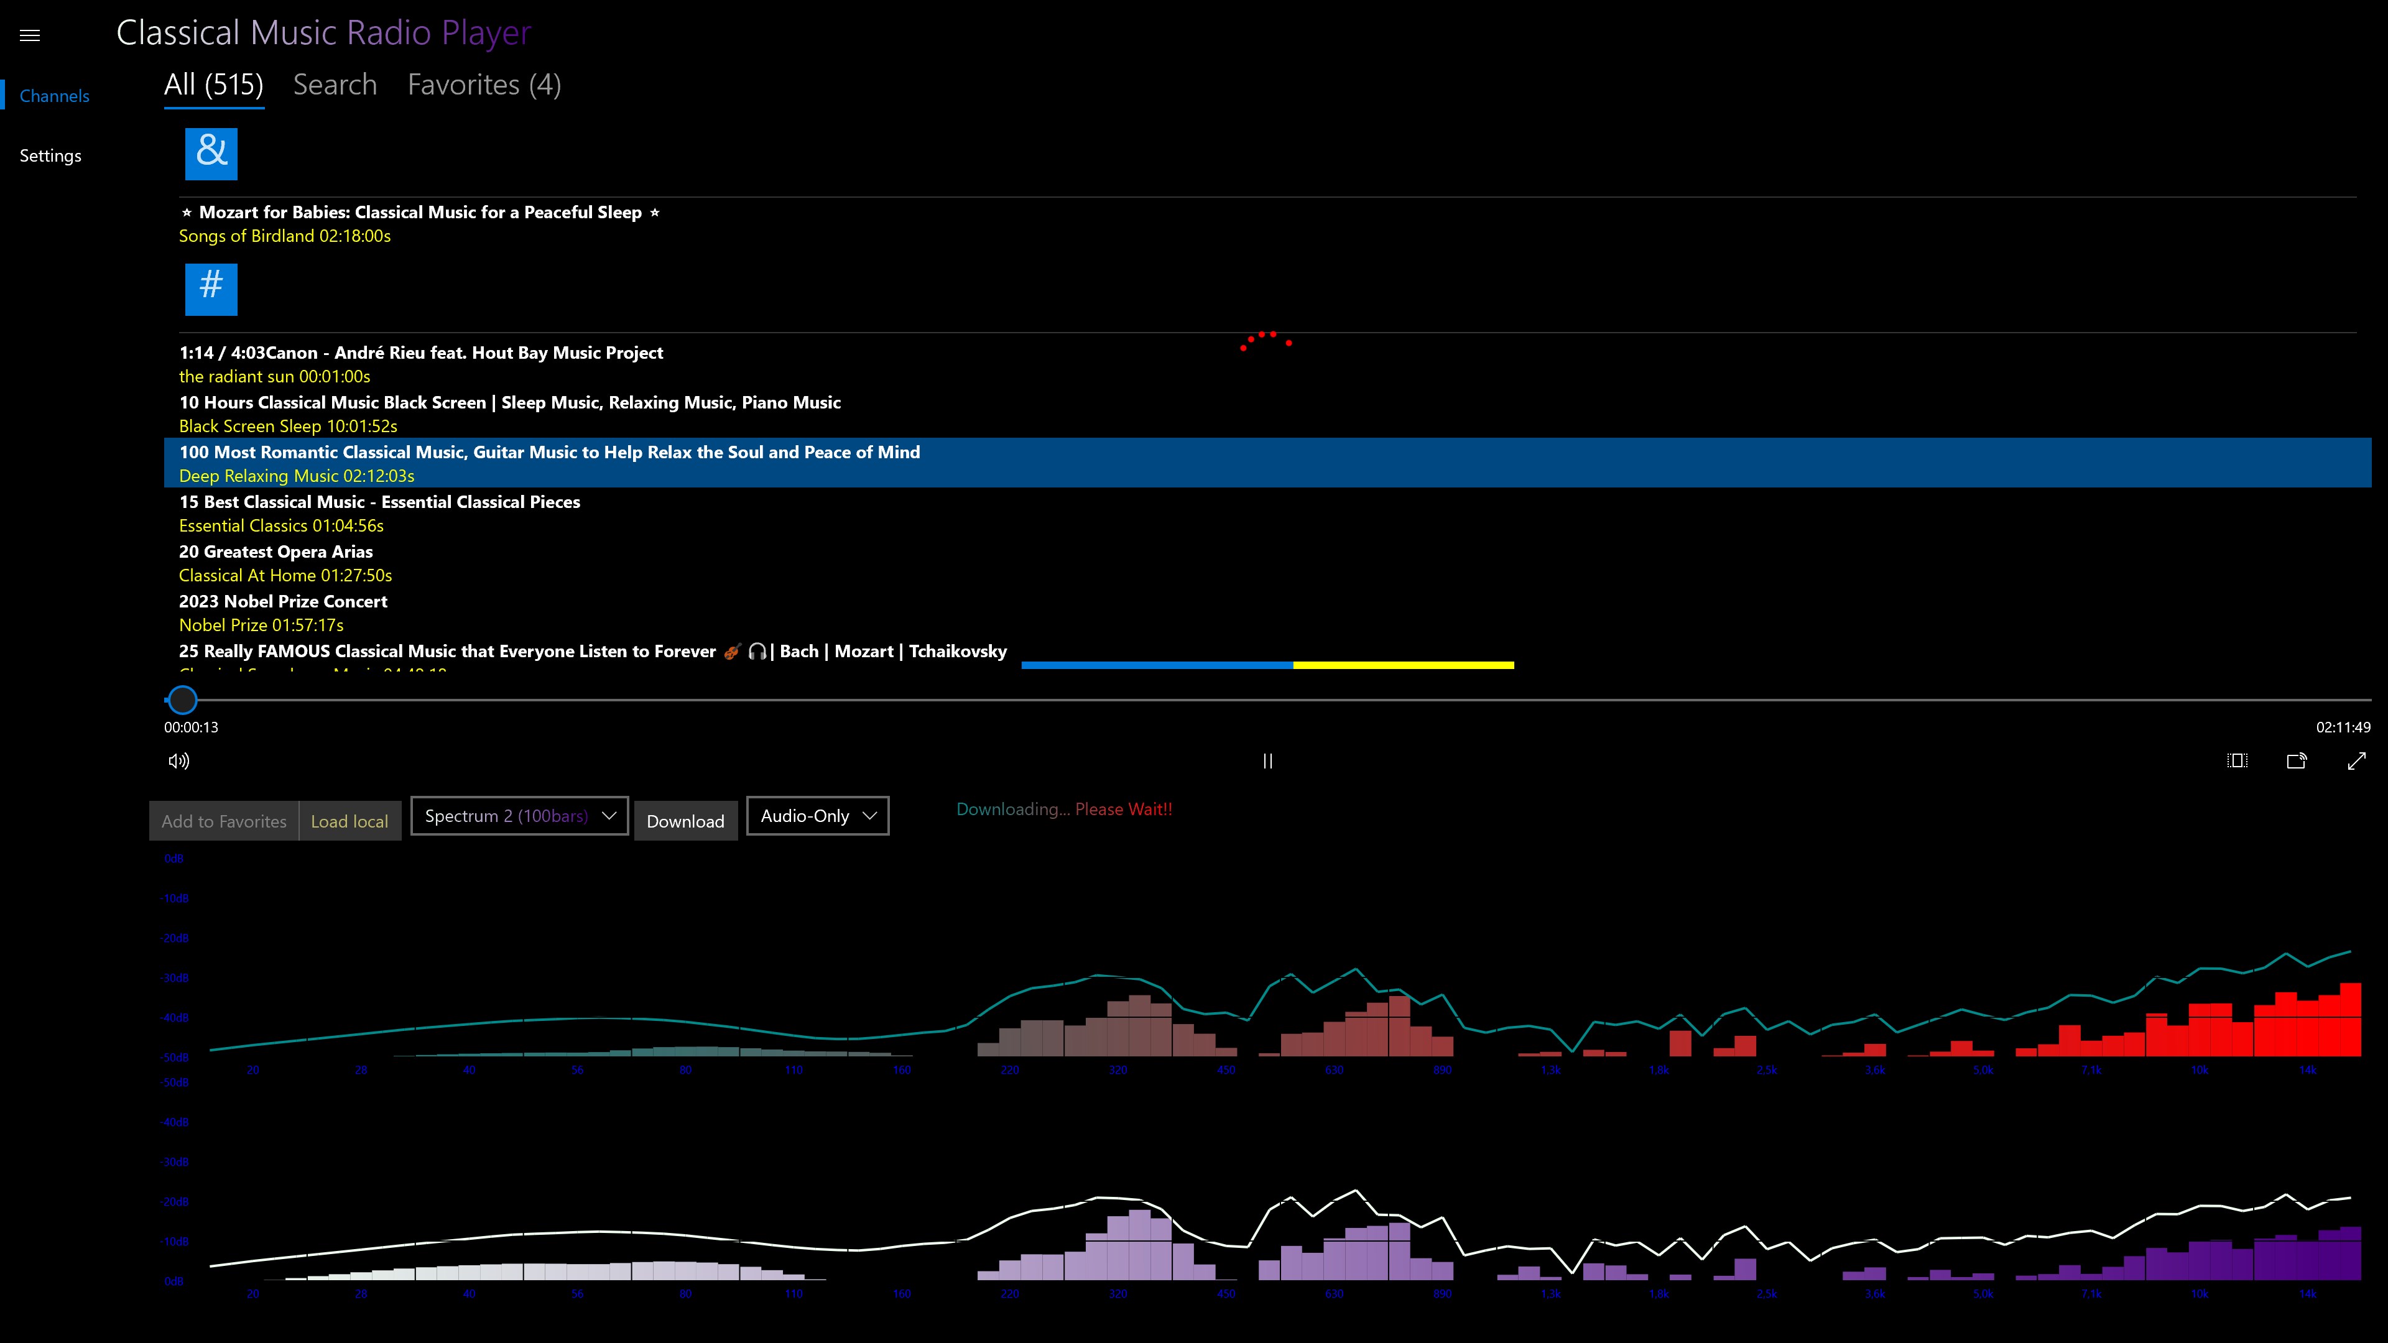
Task: Click the Load local button
Action: [349, 821]
